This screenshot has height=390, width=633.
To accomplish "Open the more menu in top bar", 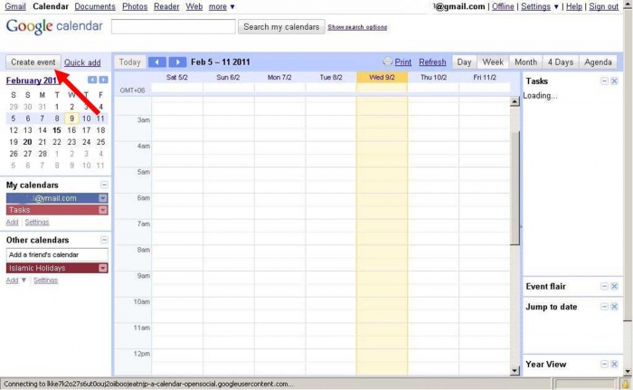I will (222, 6).
